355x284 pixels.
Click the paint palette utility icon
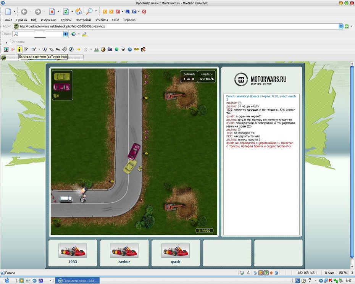[x=103, y=49]
